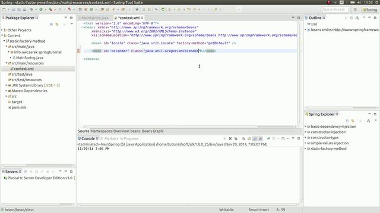Select the Console view tab

(88, 138)
